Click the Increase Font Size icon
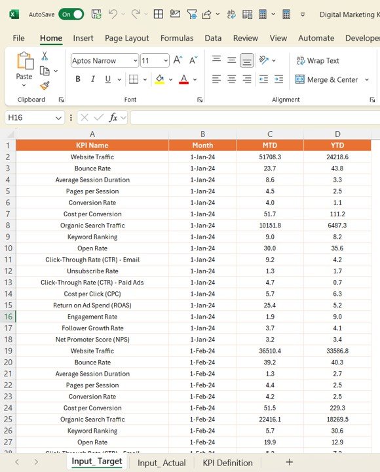Viewport: 380px width, 472px height. [178, 60]
